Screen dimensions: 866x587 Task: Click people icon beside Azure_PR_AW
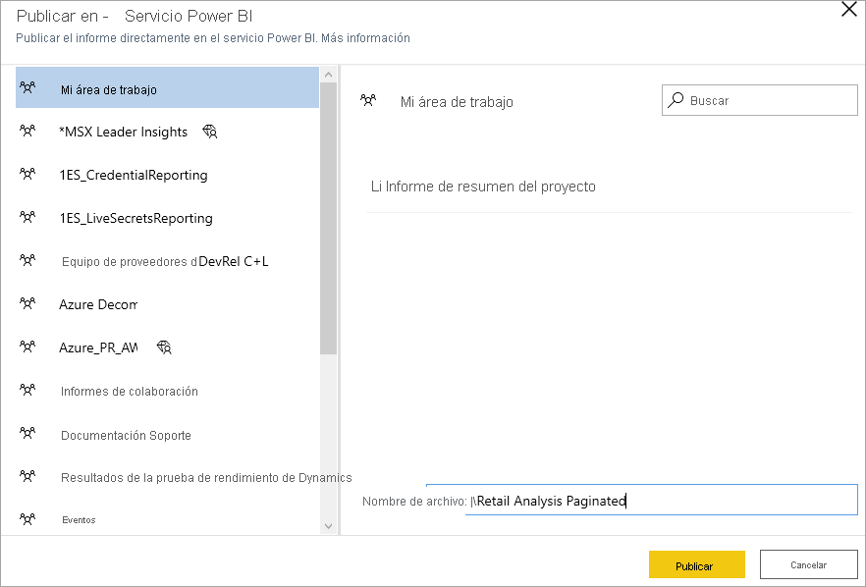point(27,347)
